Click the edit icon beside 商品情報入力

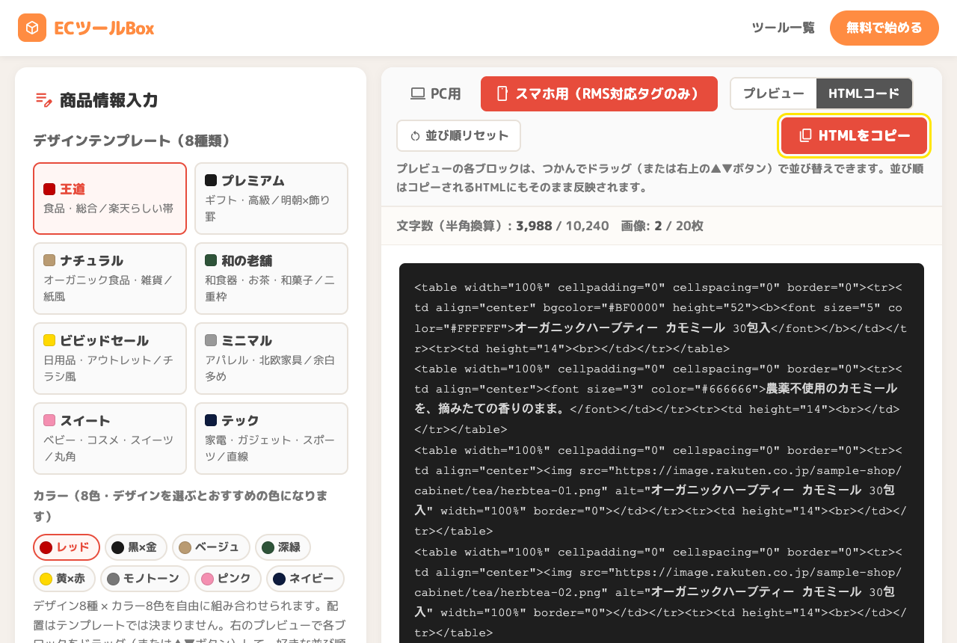click(x=43, y=99)
